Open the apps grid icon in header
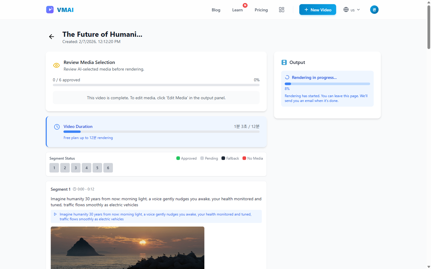The width and height of the screenshot is (431, 269). [x=281, y=10]
